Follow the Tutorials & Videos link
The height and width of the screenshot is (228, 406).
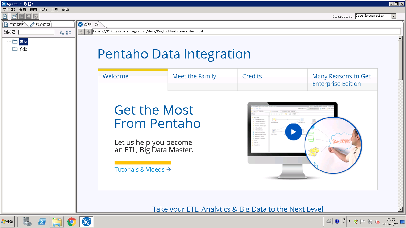pyautogui.click(x=143, y=170)
